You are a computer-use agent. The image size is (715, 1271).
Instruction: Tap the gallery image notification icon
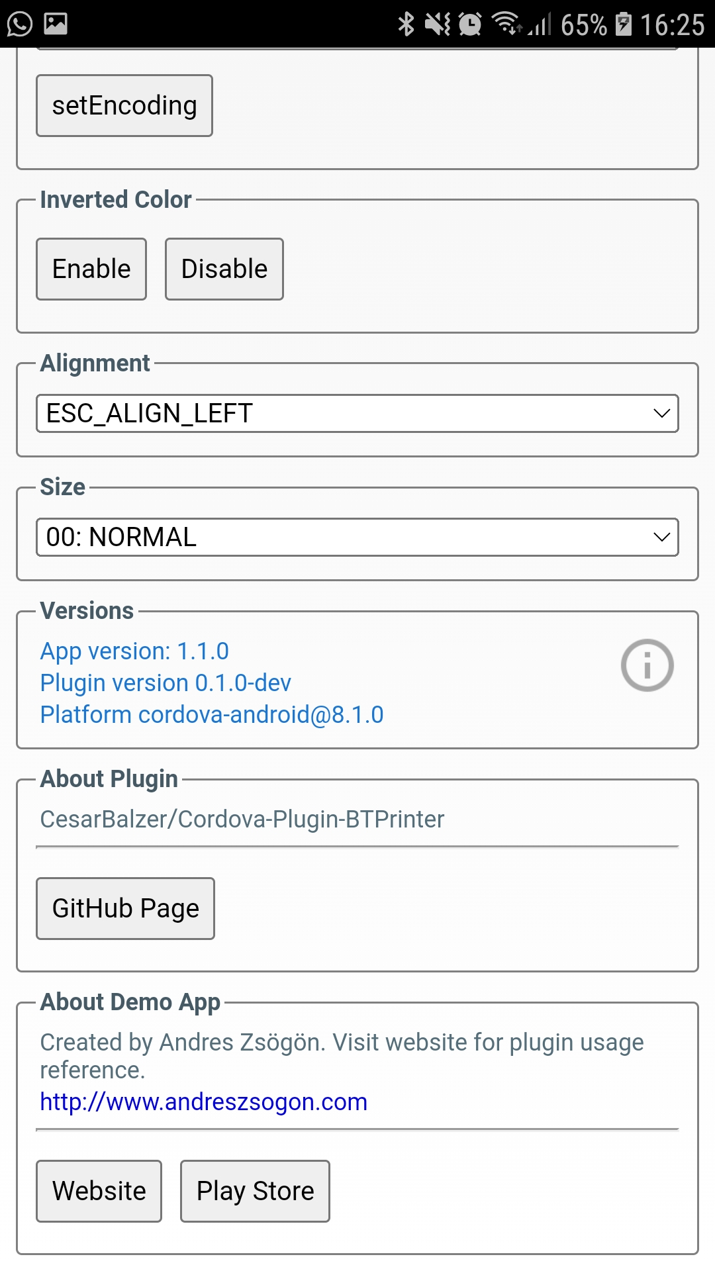(x=56, y=24)
